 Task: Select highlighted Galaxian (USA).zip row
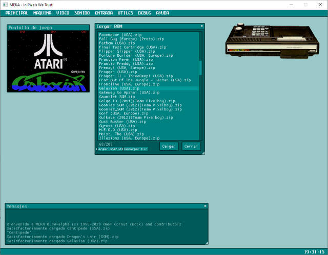click(148, 88)
